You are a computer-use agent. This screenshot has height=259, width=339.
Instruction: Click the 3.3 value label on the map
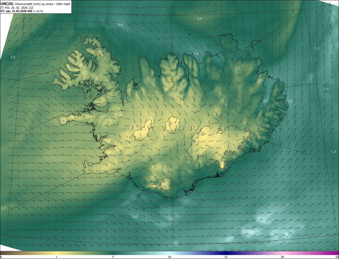238,68
